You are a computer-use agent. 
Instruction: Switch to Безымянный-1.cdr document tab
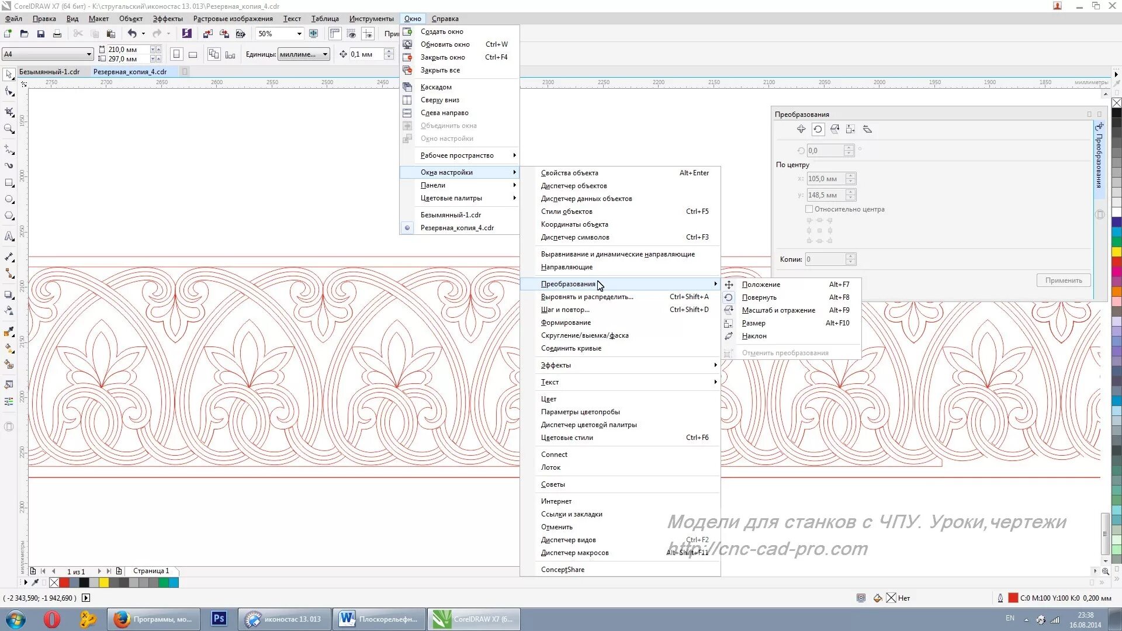coord(50,72)
